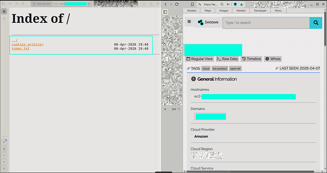The image size is (327, 173).
Task: Click the horizontal scrollbar of Shodan page
Action: (x=250, y=172)
